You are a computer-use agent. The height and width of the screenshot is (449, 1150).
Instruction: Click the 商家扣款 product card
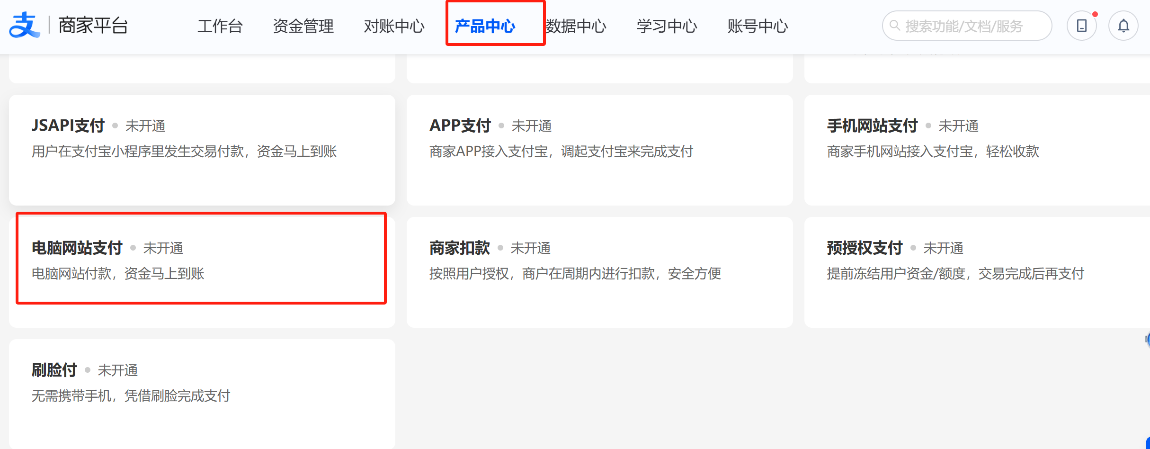pyautogui.click(x=600, y=272)
